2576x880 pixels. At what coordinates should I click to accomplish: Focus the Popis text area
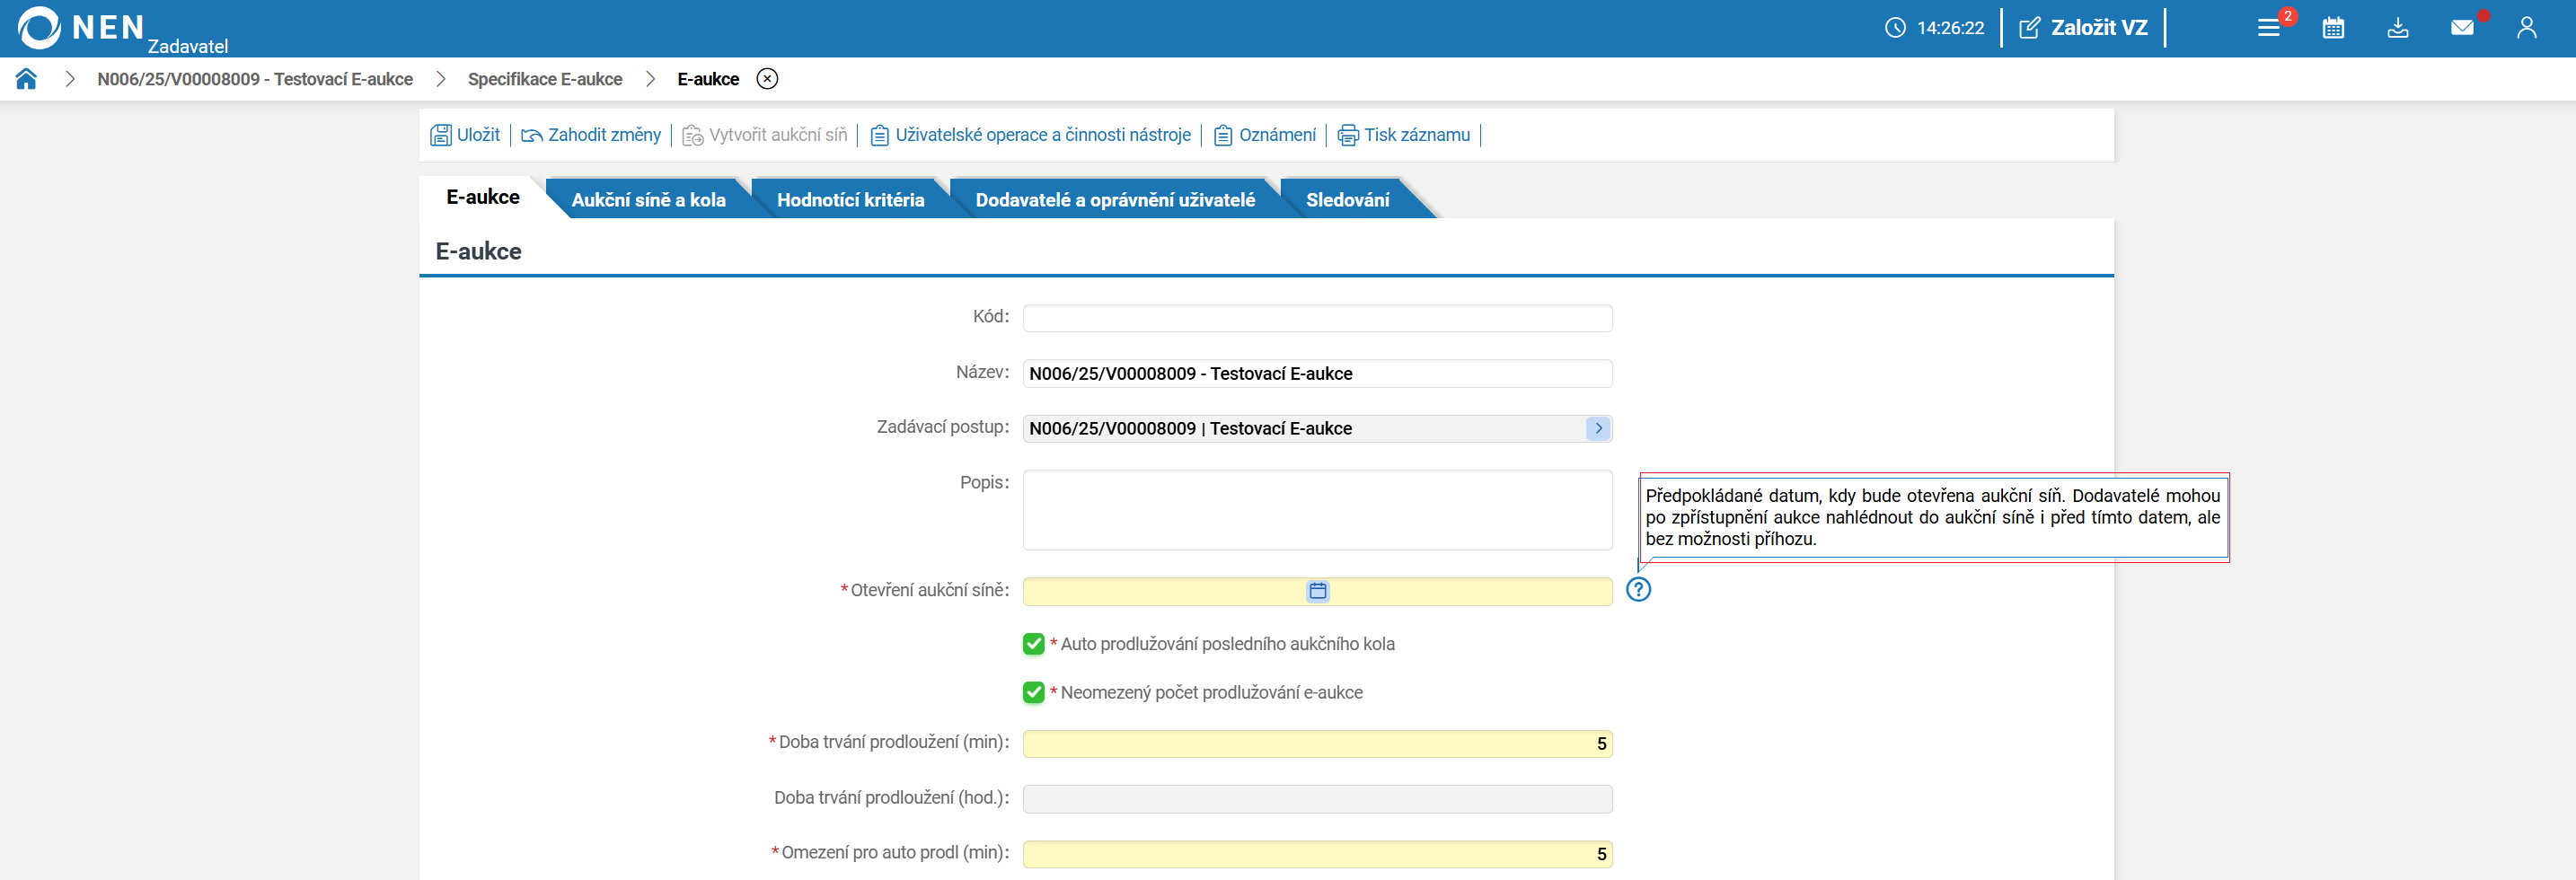click(1317, 510)
